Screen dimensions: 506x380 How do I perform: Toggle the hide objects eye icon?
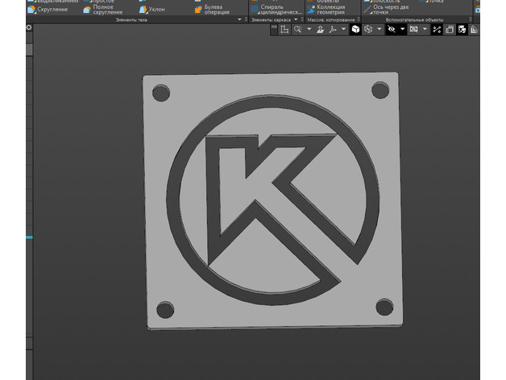click(x=392, y=29)
